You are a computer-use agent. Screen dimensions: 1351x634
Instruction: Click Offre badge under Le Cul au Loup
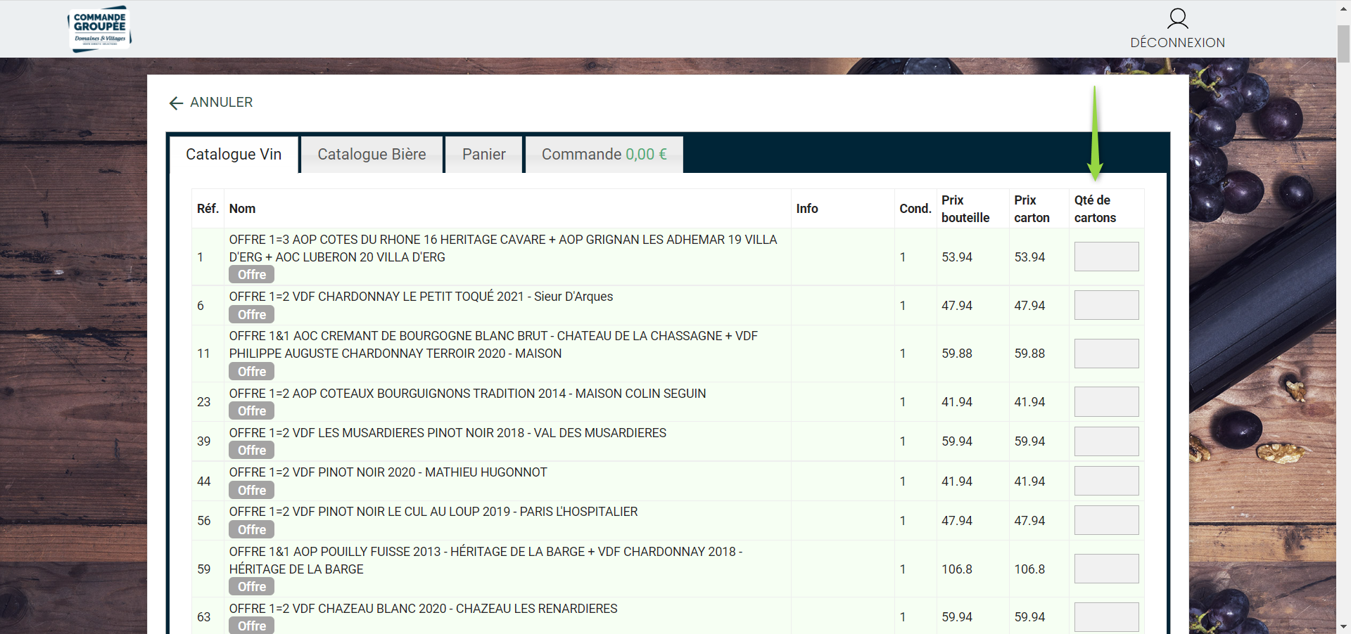(x=251, y=530)
